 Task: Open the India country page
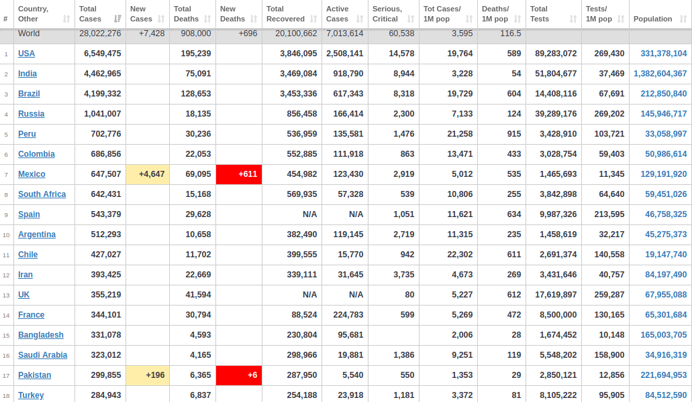point(28,74)
